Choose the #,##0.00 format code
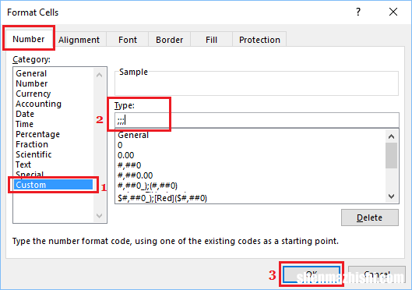Viewport: 412px width, 290px height. coord(251,175)
